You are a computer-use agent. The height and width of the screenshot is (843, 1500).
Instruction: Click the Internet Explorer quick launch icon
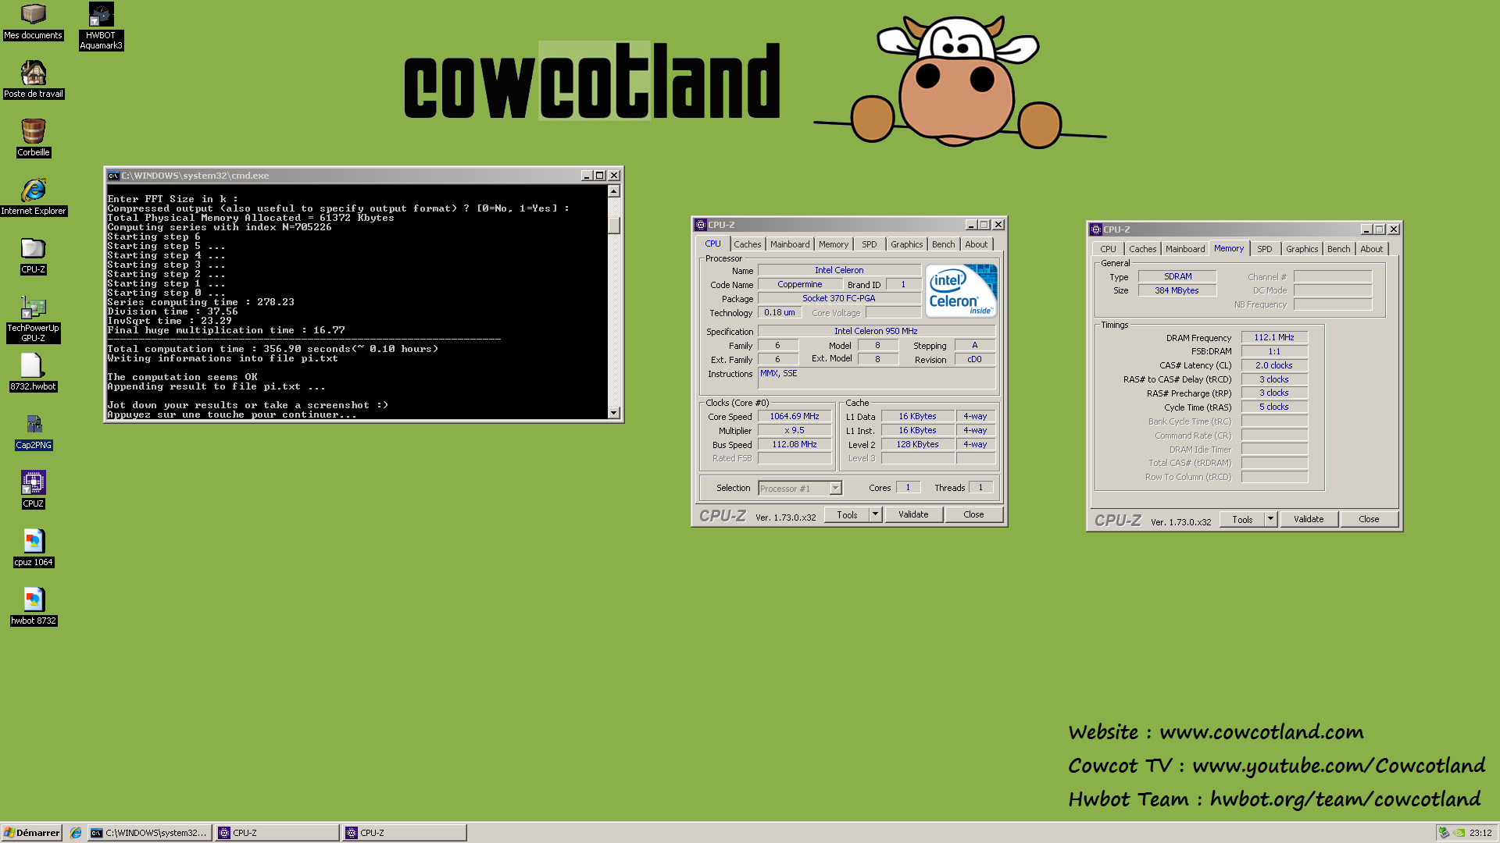click(x=76, y=833)
